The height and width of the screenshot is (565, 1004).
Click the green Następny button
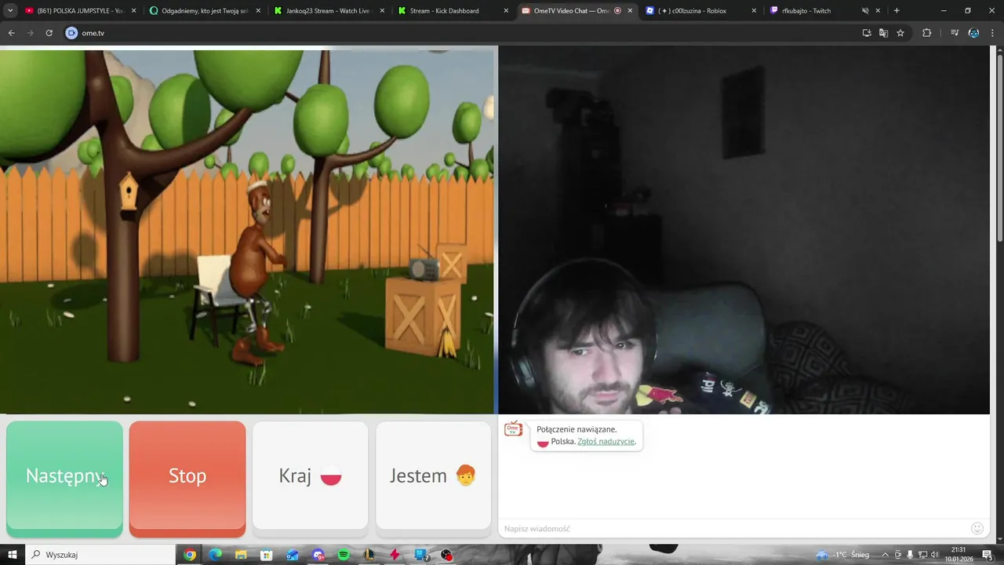point(64,479)
